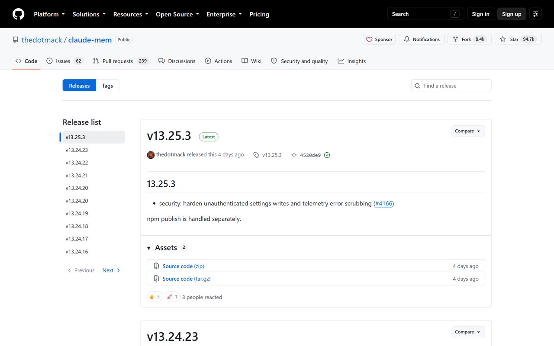Click the green verified check beside commit 4520de9
This screenshot has width=554, height=346.
pyautogui.click(x=327, y=155)
